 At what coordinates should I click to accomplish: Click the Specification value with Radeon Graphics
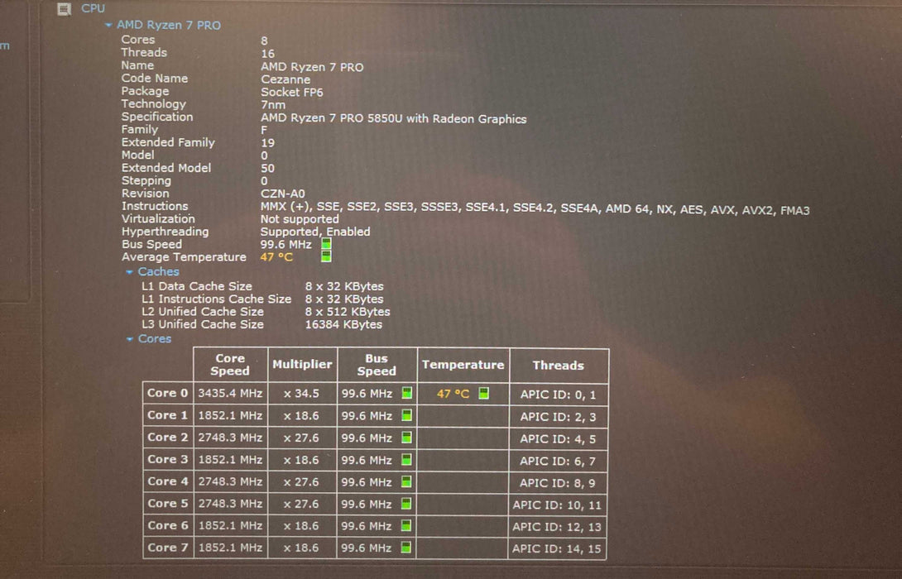click(x=393, y=119)
